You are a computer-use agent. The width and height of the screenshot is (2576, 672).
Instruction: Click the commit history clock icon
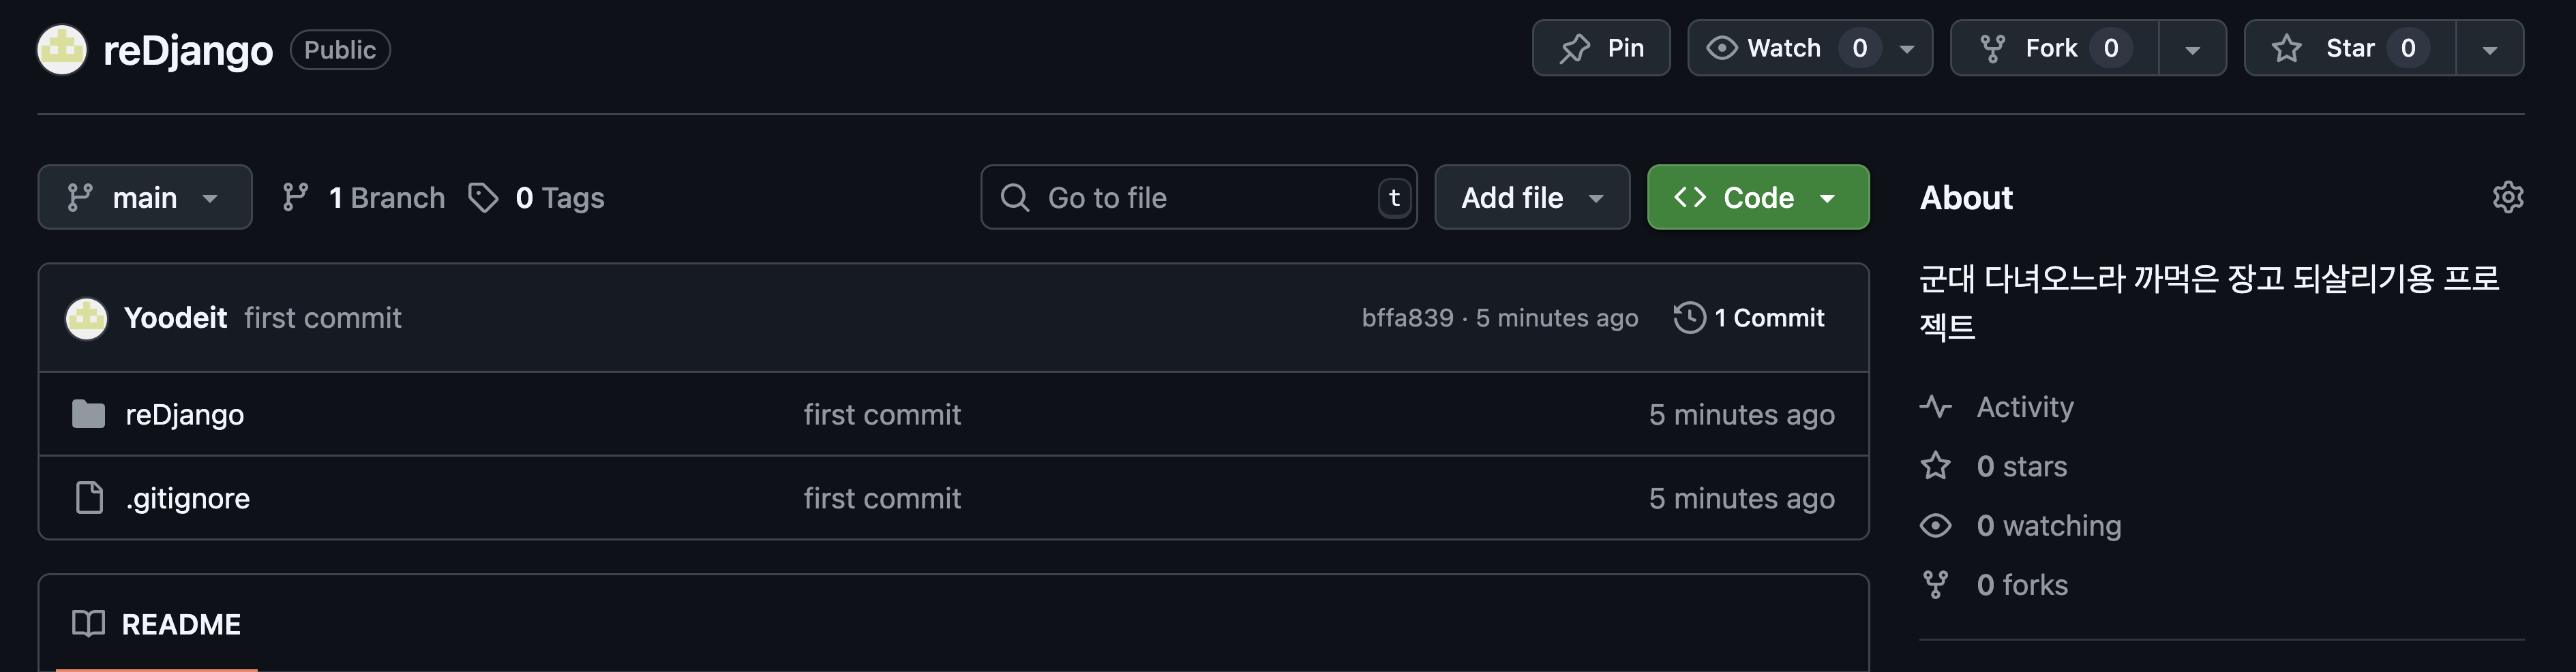(x=1689, y=318)
